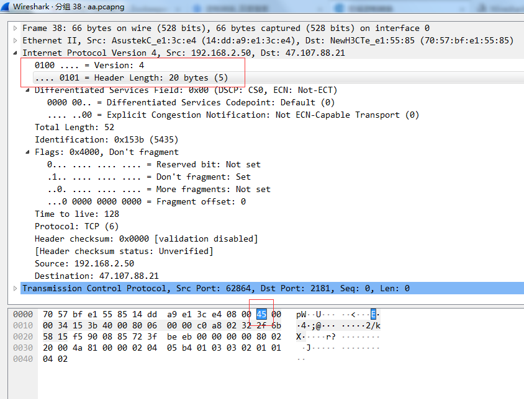The image size is (524, 399).
Task: Click highlighted ASCII character 'E'
Action: pyautogui.click(x=373, y=314)
